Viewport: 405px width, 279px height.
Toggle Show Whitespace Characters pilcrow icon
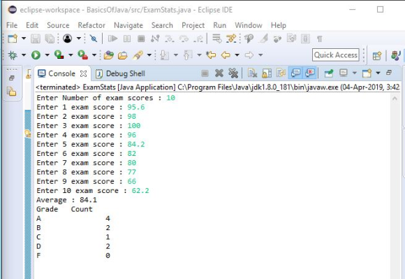pos(320,39)
